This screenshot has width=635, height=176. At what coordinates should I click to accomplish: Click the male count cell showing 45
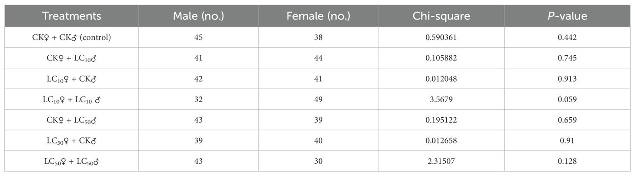(x=198, y=37)
